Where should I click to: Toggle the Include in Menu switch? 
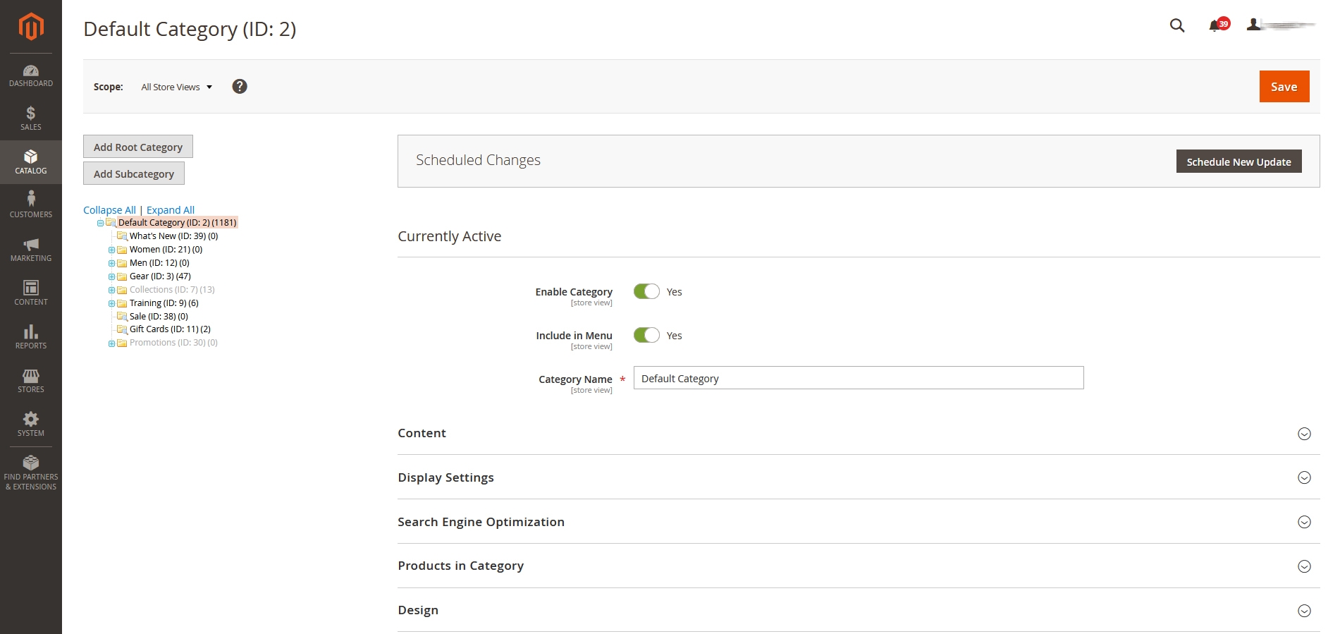pos(646,336)
